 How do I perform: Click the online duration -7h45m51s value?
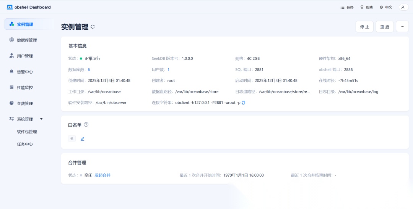(x=348, y=80)
